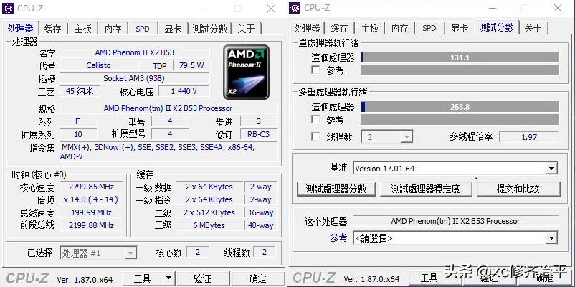Viewport: 575px width, 287px height.
Task: Click the 指令集 instruction set text box
Action: coord(168,151)
